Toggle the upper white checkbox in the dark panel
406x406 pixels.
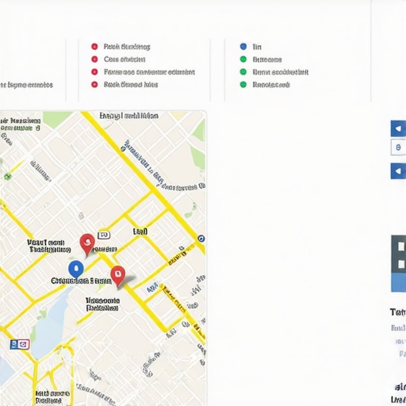(401, 247)
